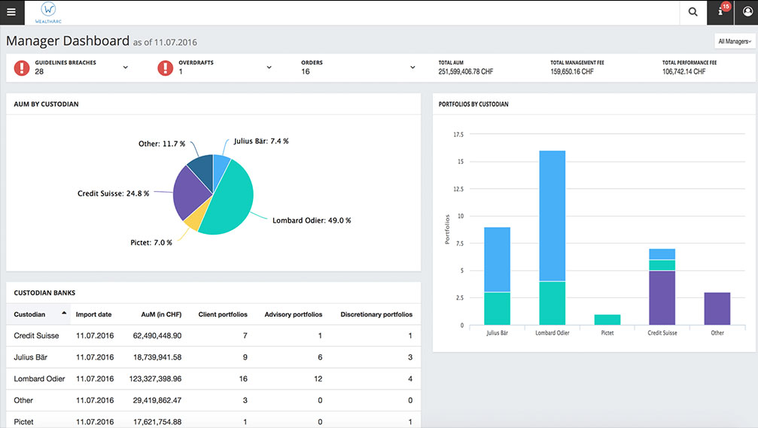Screen dimensions: 758x428
Task: Open the All Managers dropdown
Action: pyautogui.click(x=734, y=41)
